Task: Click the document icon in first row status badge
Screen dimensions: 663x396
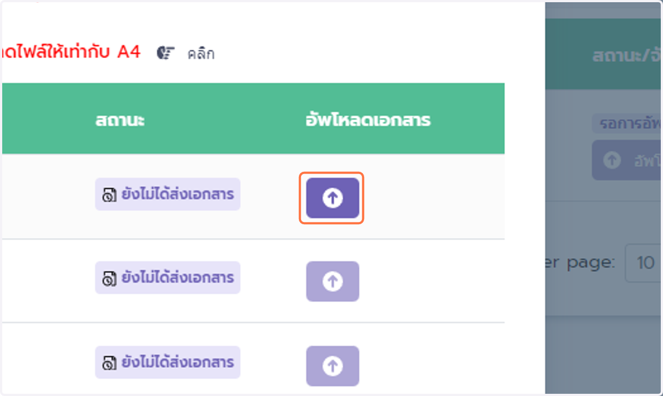Action: pyautogui.click(x=109, y=195)
